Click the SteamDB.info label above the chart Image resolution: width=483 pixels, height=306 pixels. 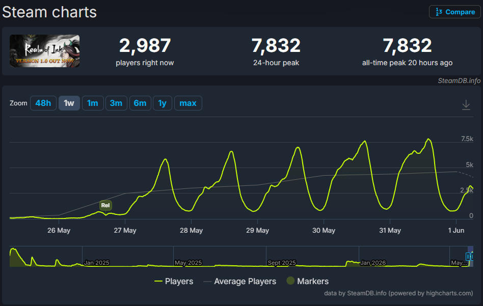[x=459, y=80]
